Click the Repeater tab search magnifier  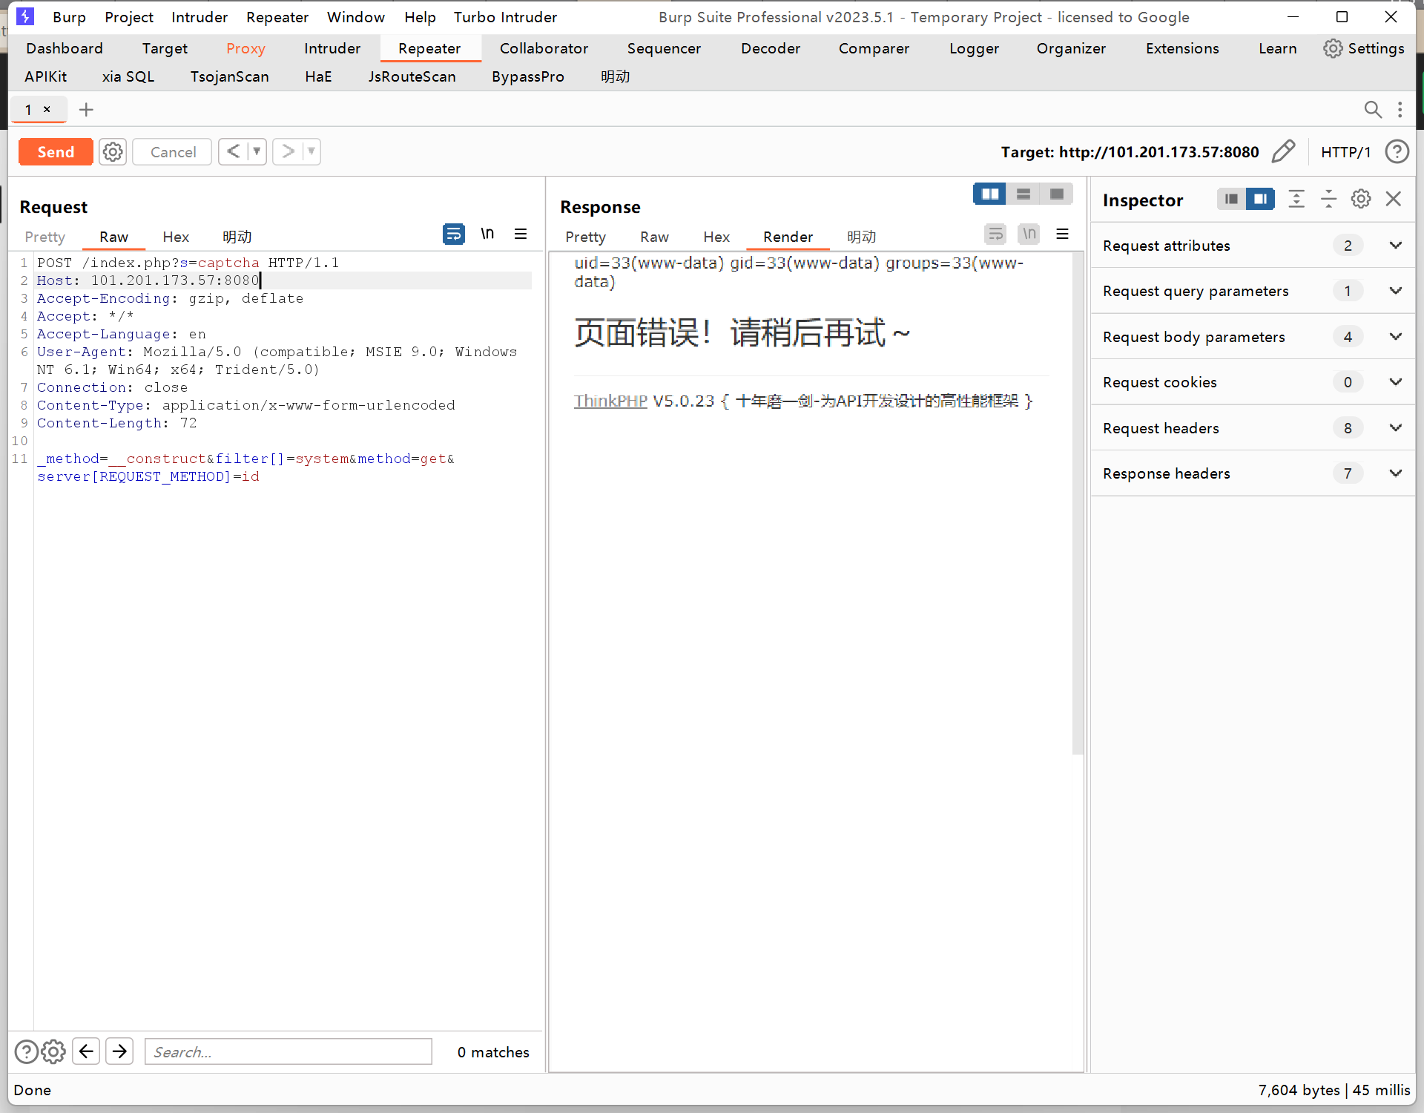tap(1372, 110)
